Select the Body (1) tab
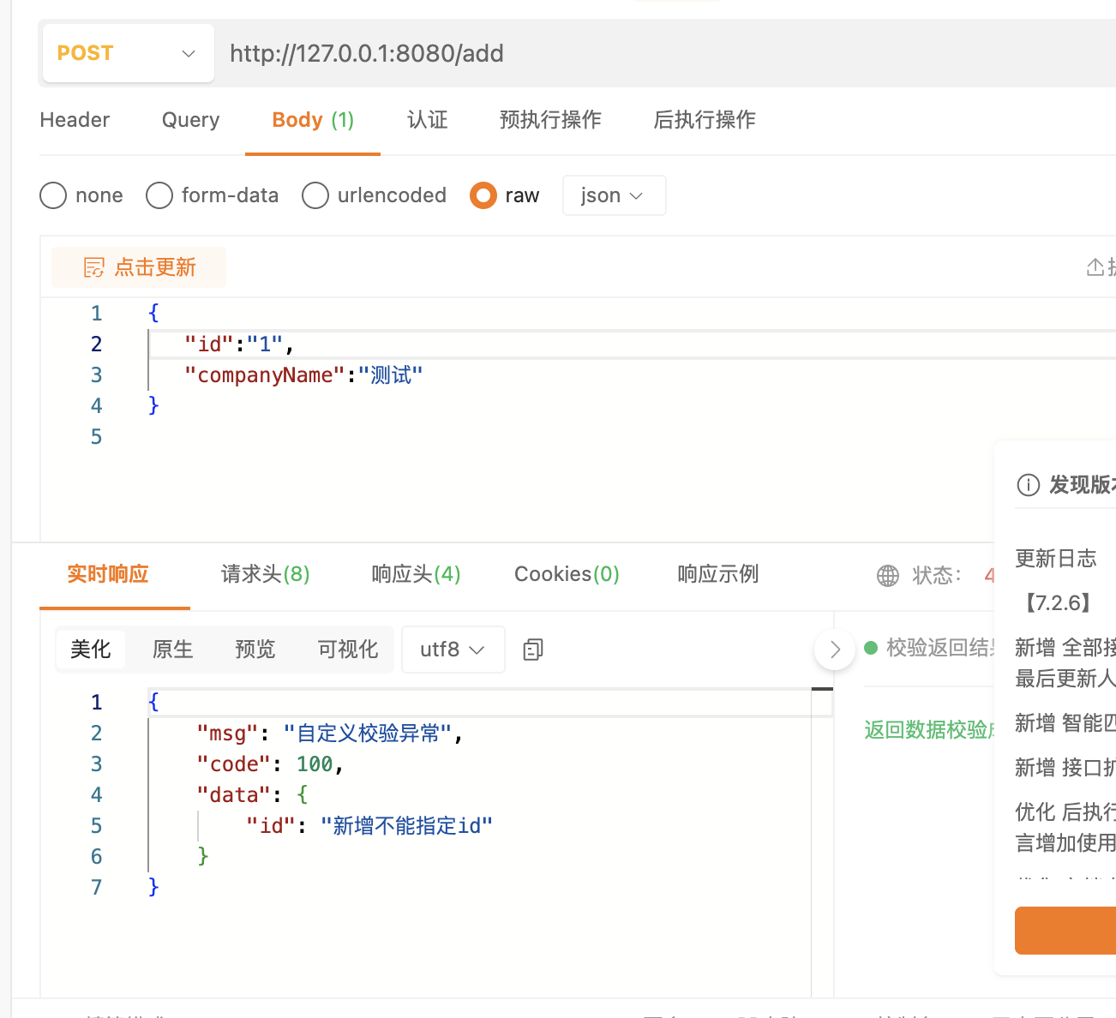1116x1018 pixels. click(x=313, y=120)
